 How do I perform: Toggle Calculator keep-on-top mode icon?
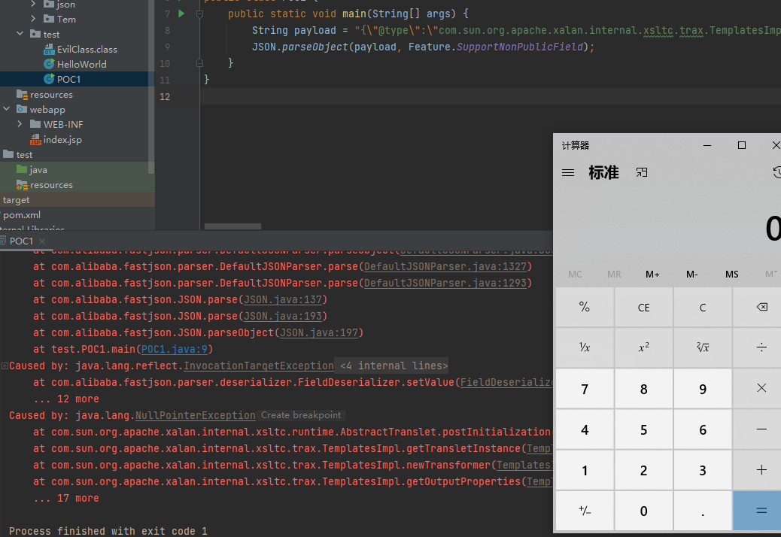pyautogui.click(x=642, y=172)
